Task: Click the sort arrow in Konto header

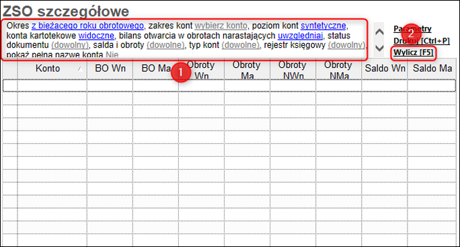Action: [x=79, y=69]
